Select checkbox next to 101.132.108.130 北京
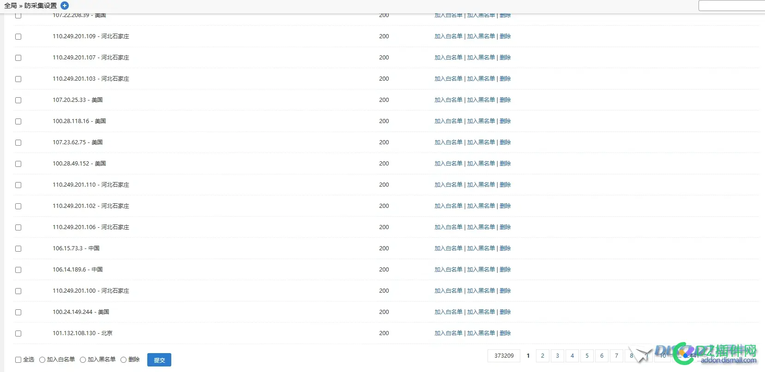This screenshot has height=372, width=765. [18, 333]
